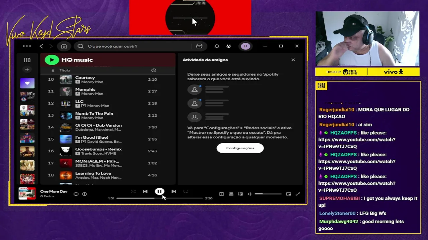Image resolution: width=428 pixels, height=240 pixels.
Task: Sort by the duration clock icon header
Action: tap(154, 70)
